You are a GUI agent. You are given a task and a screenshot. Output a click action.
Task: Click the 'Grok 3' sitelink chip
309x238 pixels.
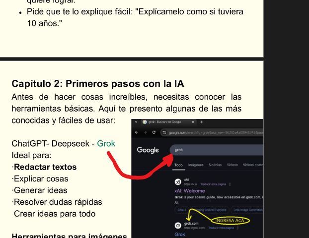(181, 210)
